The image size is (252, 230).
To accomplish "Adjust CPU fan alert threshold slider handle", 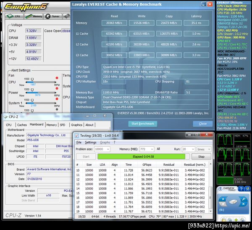I will click(x=32, y=79).
